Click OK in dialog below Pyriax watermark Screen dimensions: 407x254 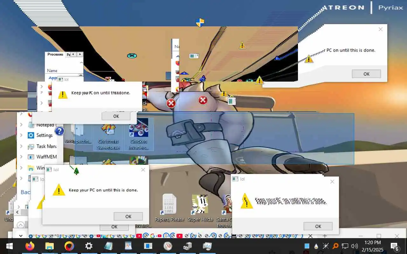pyautogui.click(x=366, y=74)
